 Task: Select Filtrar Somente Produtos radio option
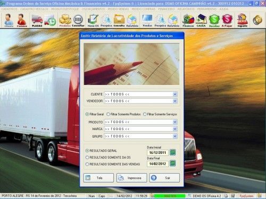click(x=123, y=114)
